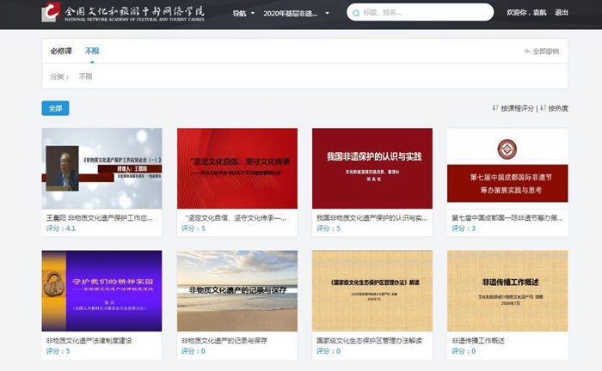Open the 非物质文化遗产的记录与保存 beach thumbnail
Image resolution: width=602 pixels, height=371 pixels.
(236, 289)
